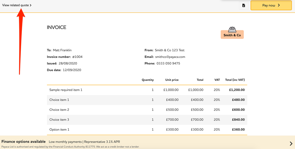Click the Quantity column header

(147, 80)
